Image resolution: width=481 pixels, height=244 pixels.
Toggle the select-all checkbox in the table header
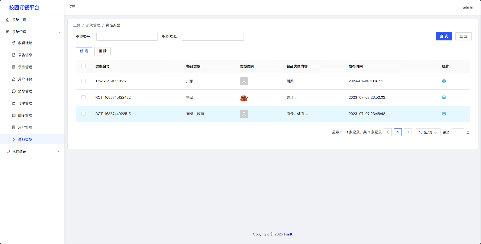coord(84,66)
